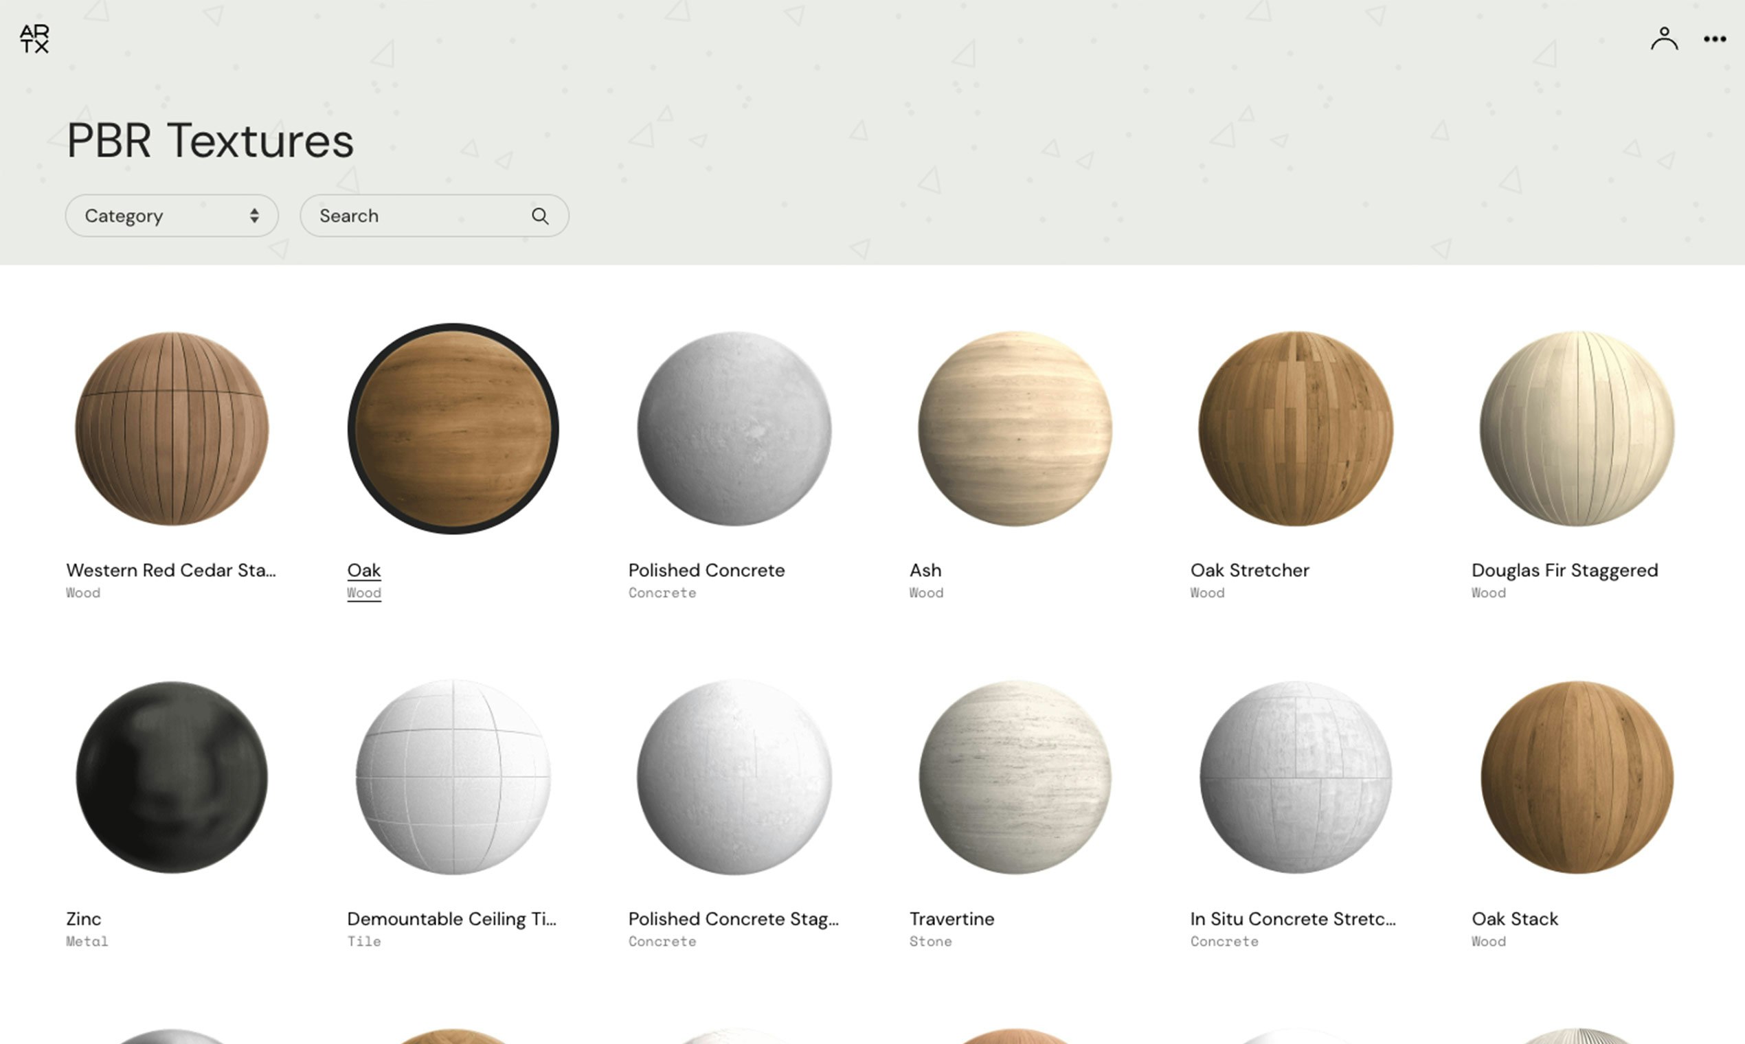The width and height of the screenshot is (1745, 1044).
Task: Select the Ash texture sphere
Action: pyautogui.click(x=1015, y=429)
